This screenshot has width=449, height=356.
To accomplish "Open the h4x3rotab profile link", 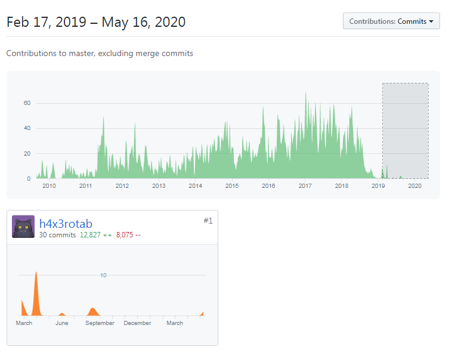I will [66, 224].
